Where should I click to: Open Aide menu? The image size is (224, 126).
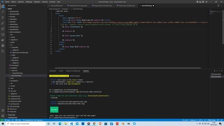click(x=58, y=2)
